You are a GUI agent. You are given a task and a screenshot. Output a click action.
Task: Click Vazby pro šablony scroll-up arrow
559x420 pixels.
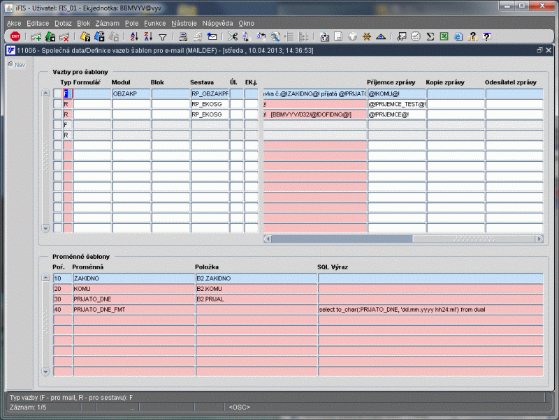pos(45,93)
